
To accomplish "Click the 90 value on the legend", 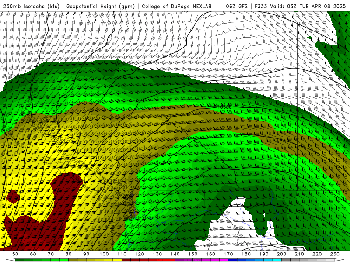I will point(86,254).
